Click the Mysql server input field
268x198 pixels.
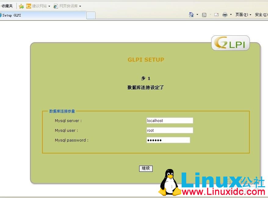[x=170, y=121]
